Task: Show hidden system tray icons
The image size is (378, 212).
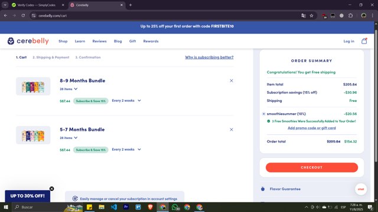Action: pyautogui.click(x=306, y=207)
